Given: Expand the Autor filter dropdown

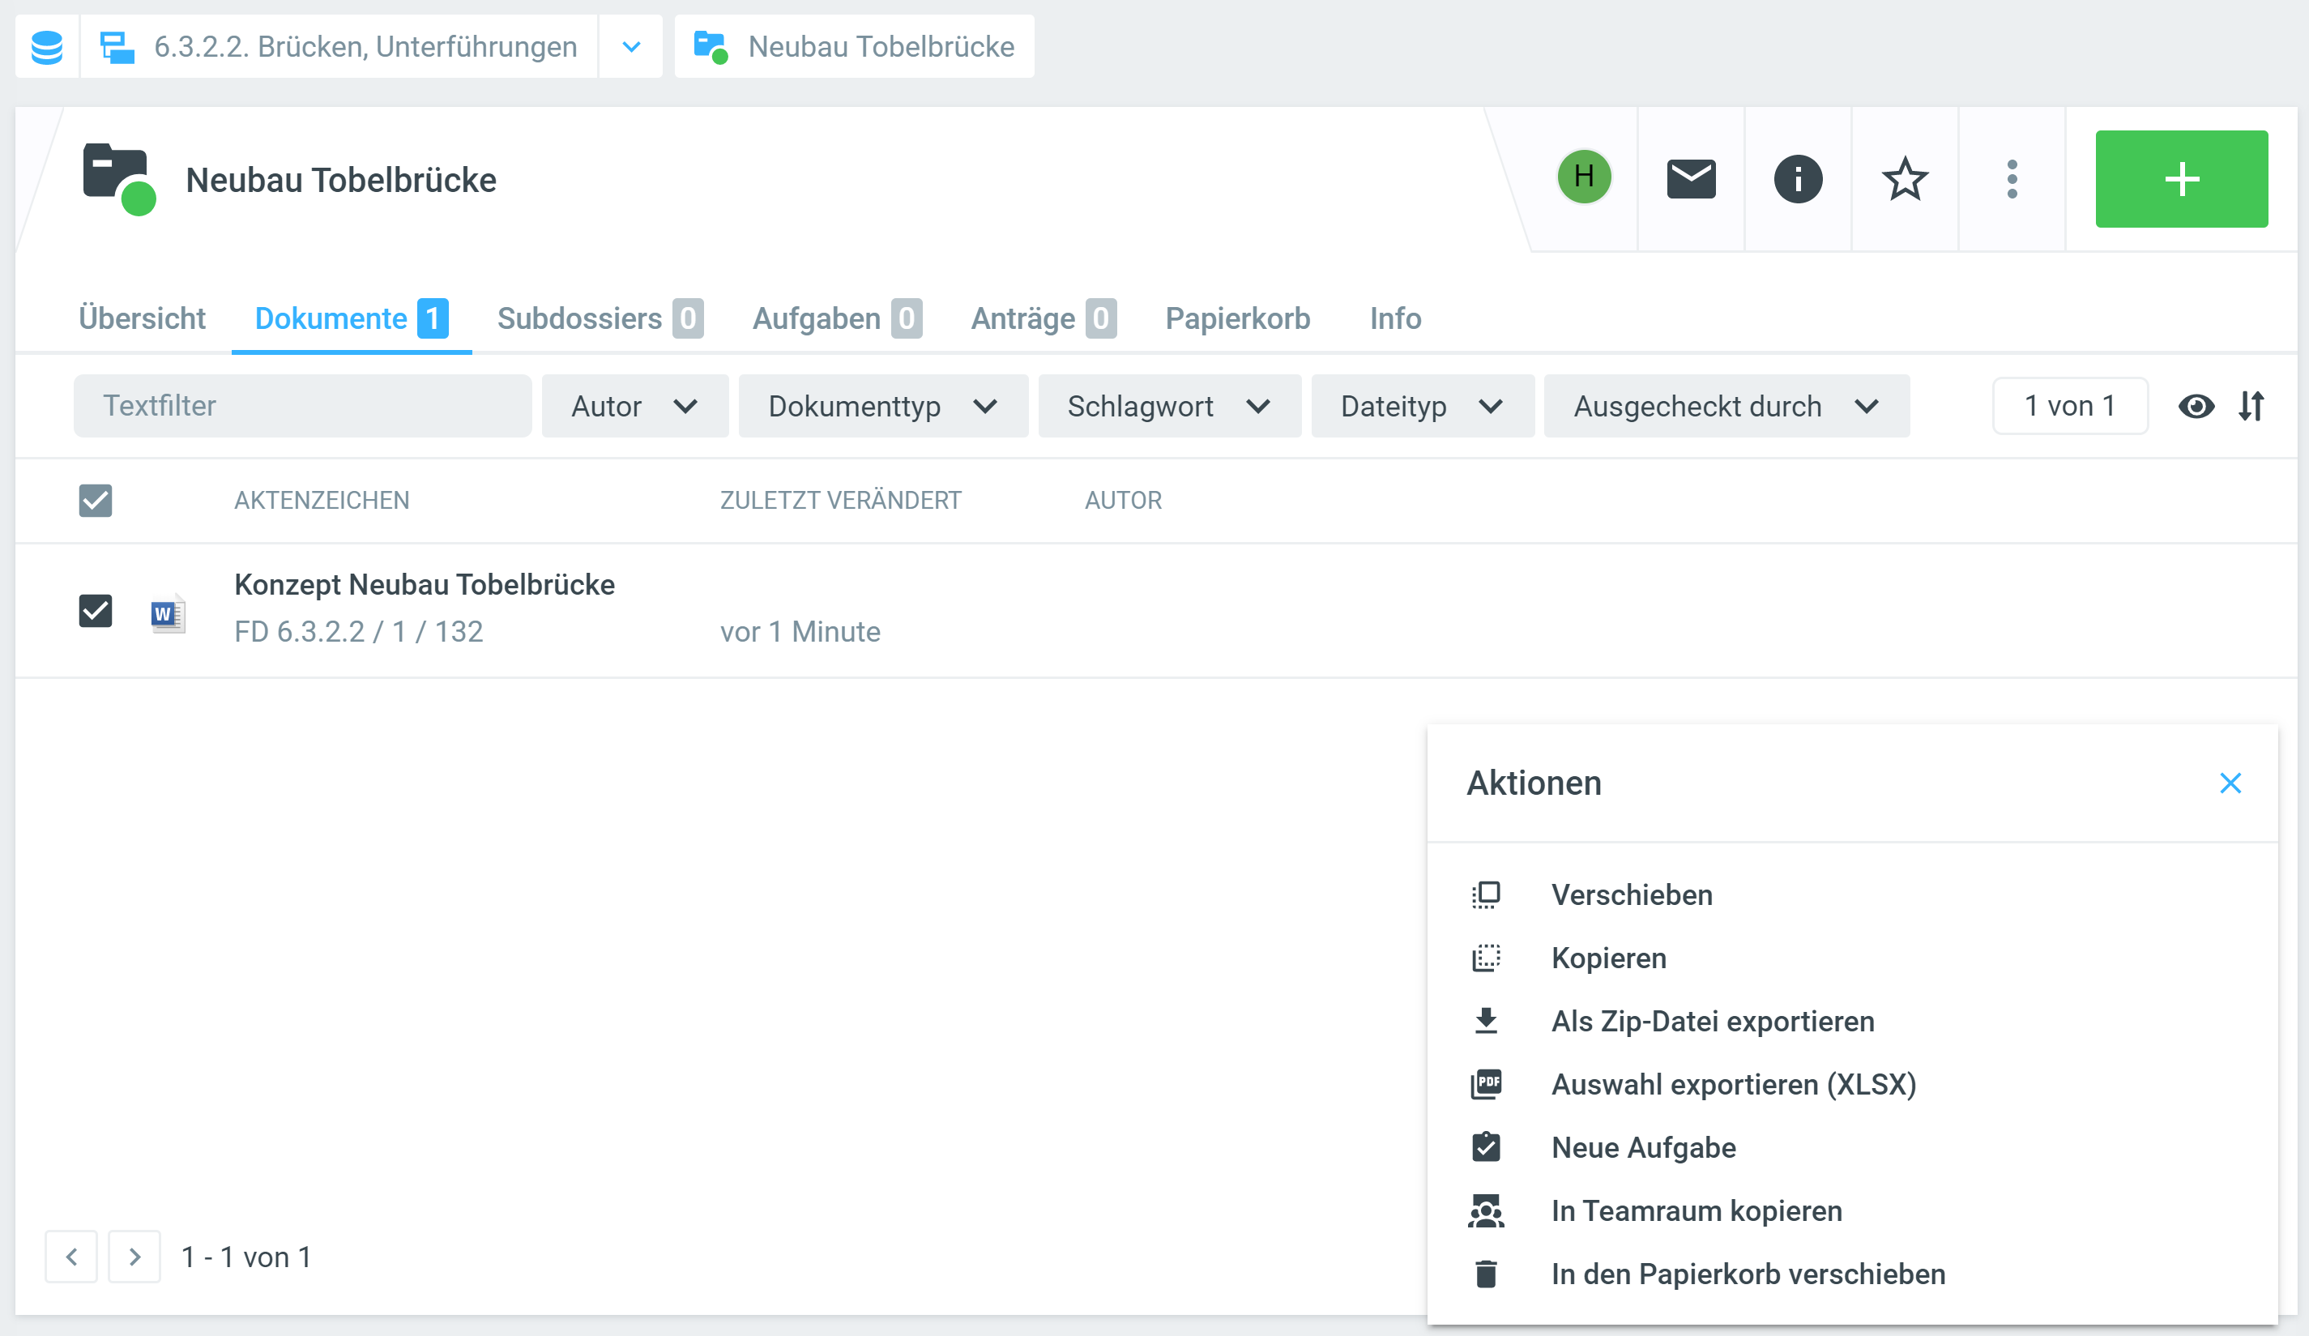Looking at the screenshot, I should (x=634, y=406).
